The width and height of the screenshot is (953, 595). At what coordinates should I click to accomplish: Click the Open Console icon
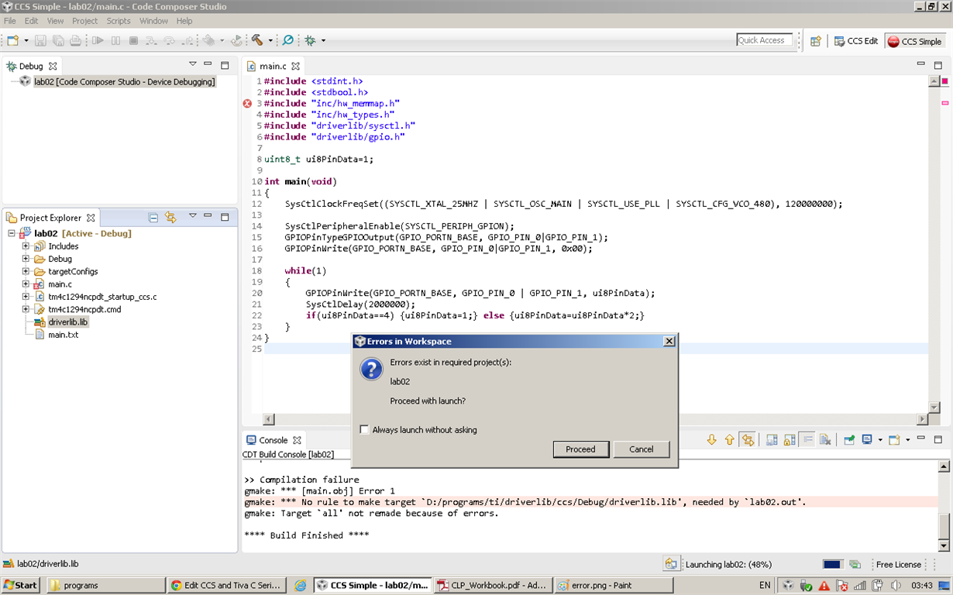click(x=894, y=440)
